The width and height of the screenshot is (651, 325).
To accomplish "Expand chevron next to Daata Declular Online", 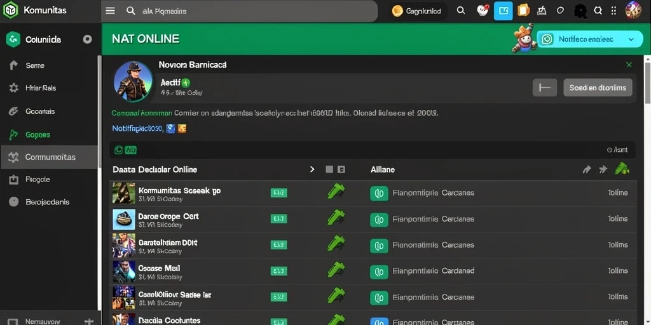I will [x=312, y=169].
